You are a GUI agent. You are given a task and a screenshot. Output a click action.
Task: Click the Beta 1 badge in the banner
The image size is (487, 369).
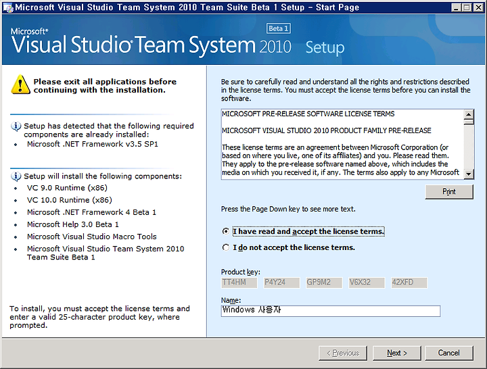(x=278, y=28)
